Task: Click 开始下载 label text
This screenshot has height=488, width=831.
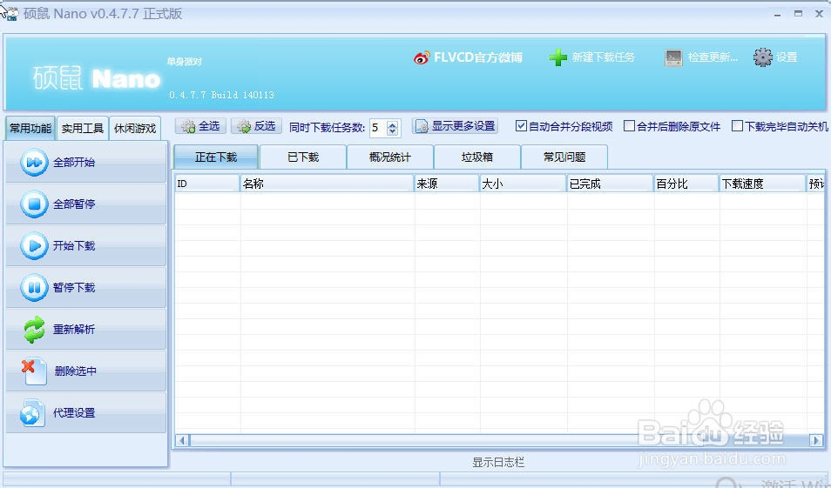Action: 74,246
